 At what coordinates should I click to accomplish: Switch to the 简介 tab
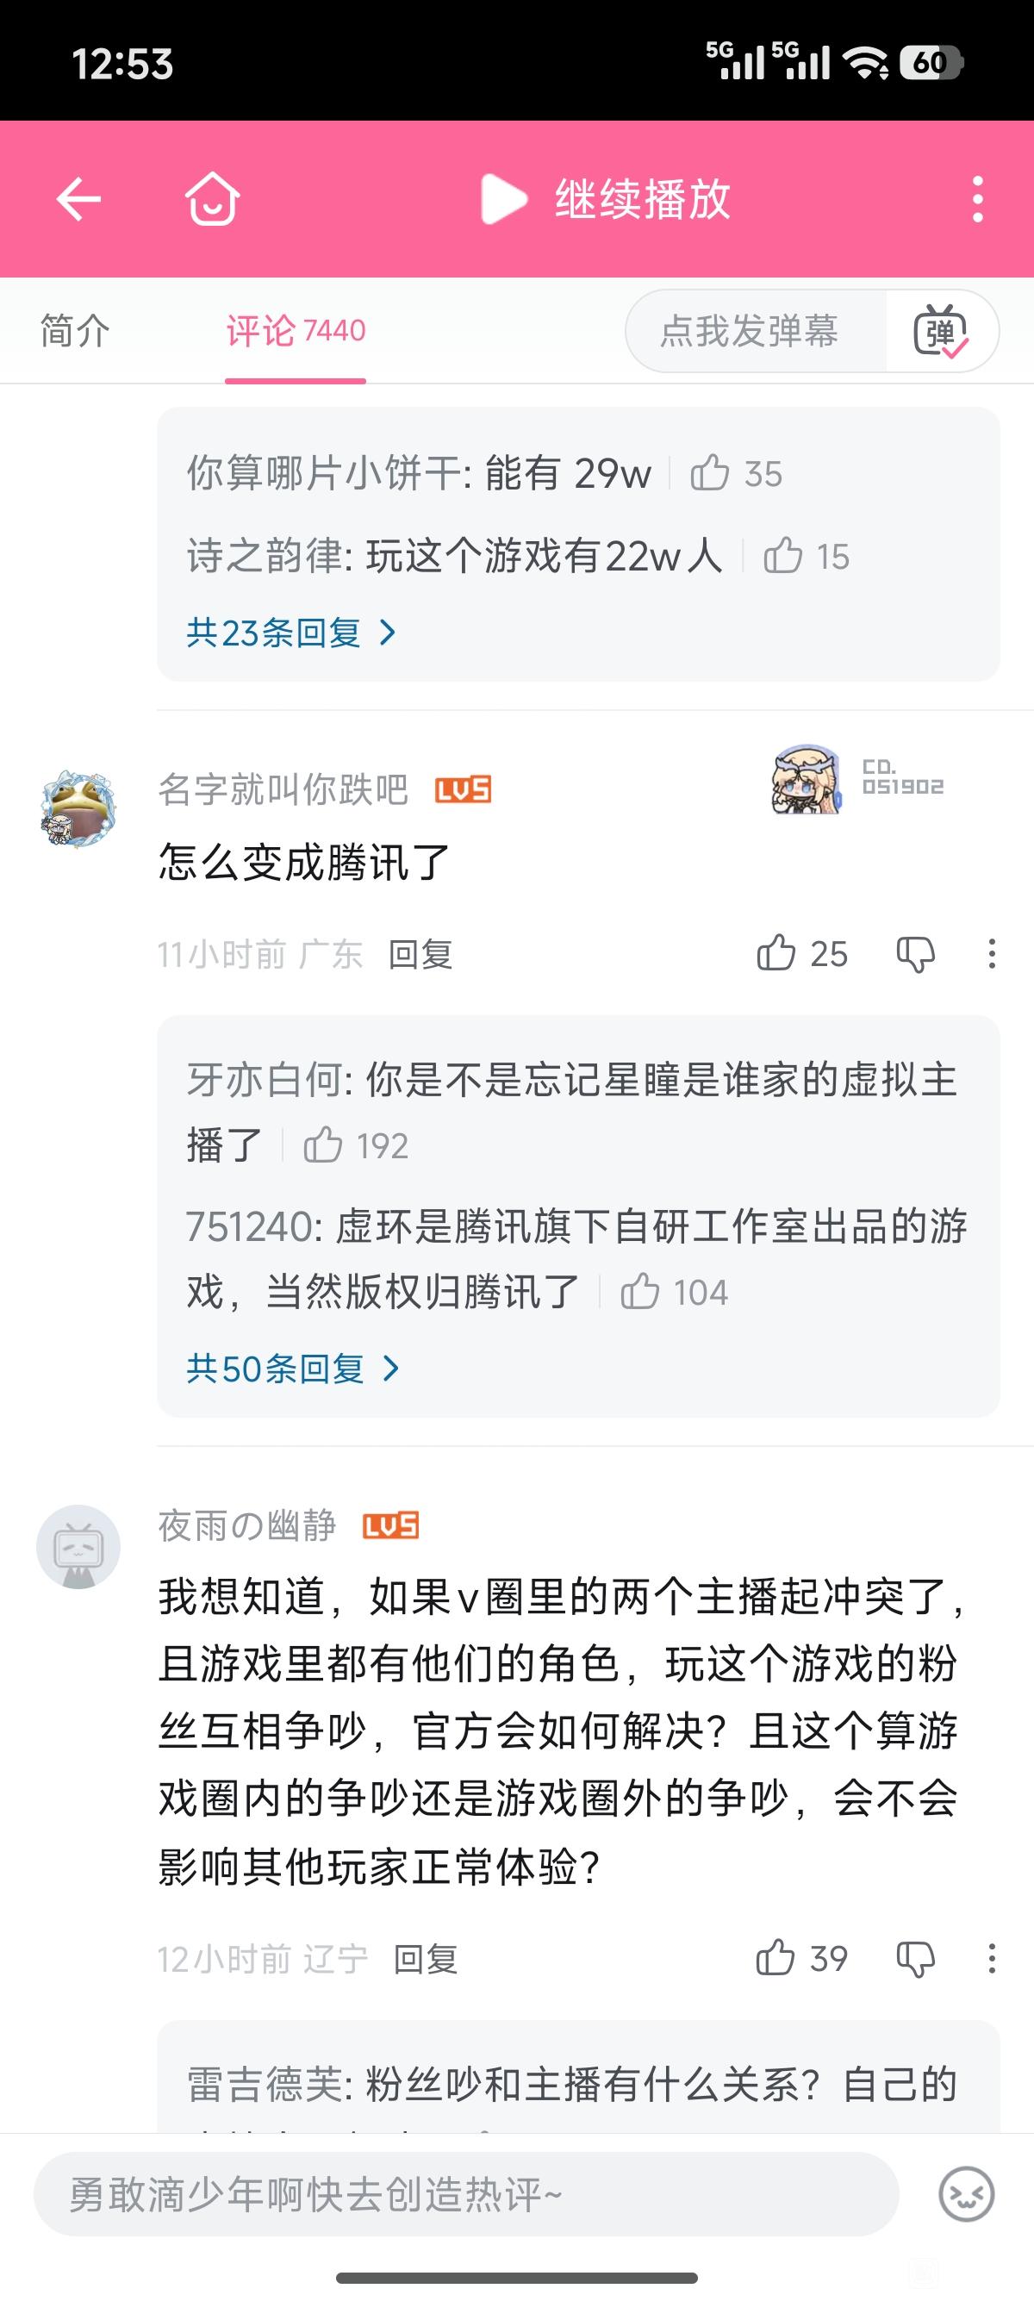point(75,332)
